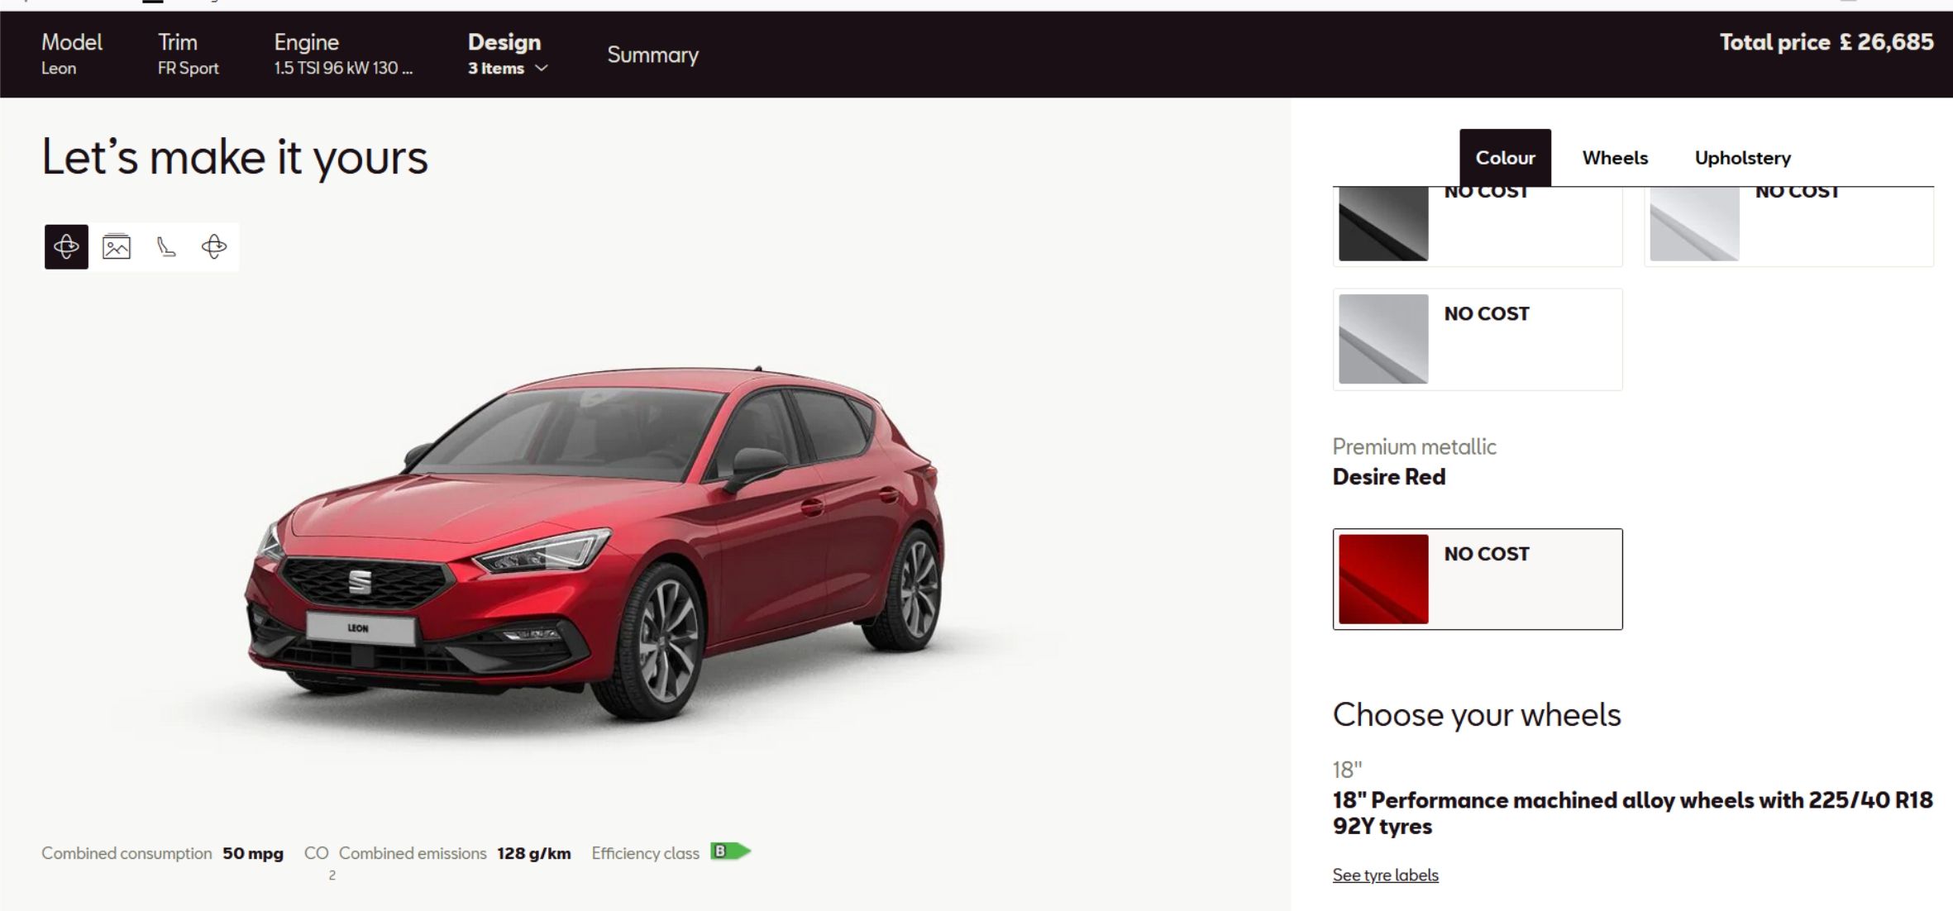Image resolution: width=1953 pixels, height=911 pixels.
Task: Open the See tyre labels link
Action: pos(1386,875)
